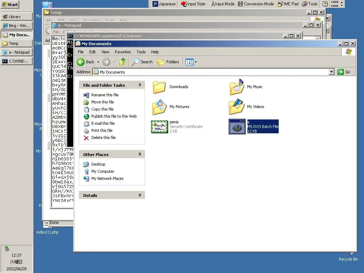The height and width of the screenshot is (273, 364).
Task: Open Conversion Mode on language bar
Action: tap(256, 4)
